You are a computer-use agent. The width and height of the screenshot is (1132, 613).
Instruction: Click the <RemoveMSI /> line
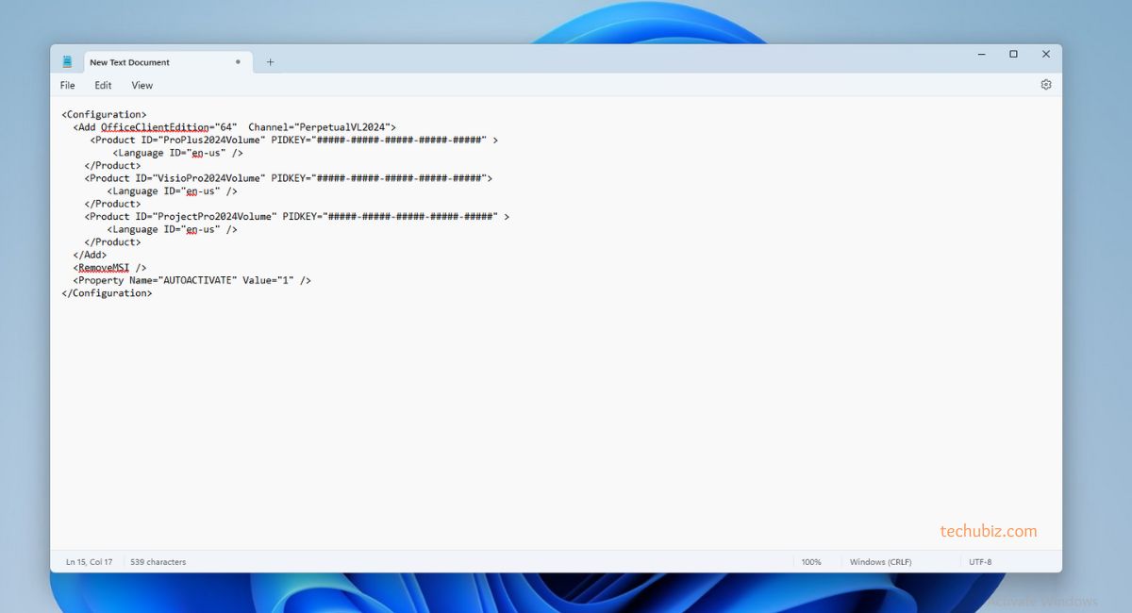[109, 268]
